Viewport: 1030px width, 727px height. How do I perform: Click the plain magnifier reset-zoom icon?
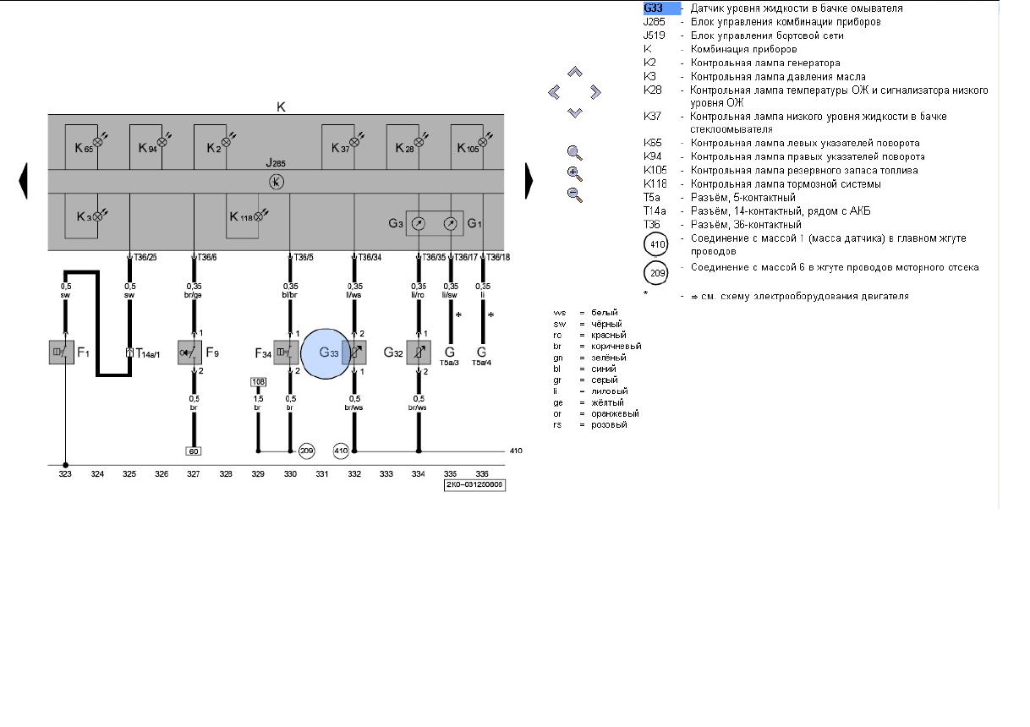point(575,153)
